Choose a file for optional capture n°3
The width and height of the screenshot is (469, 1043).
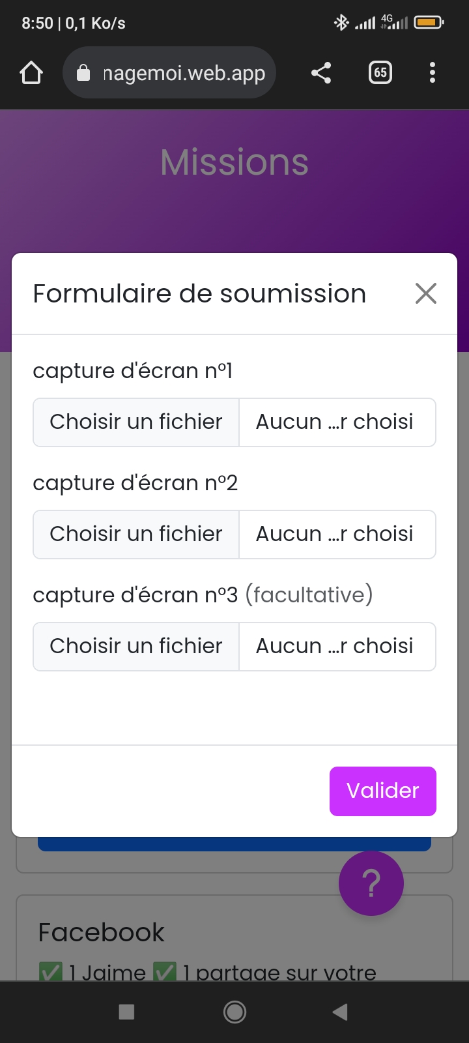tap(136, 647)
